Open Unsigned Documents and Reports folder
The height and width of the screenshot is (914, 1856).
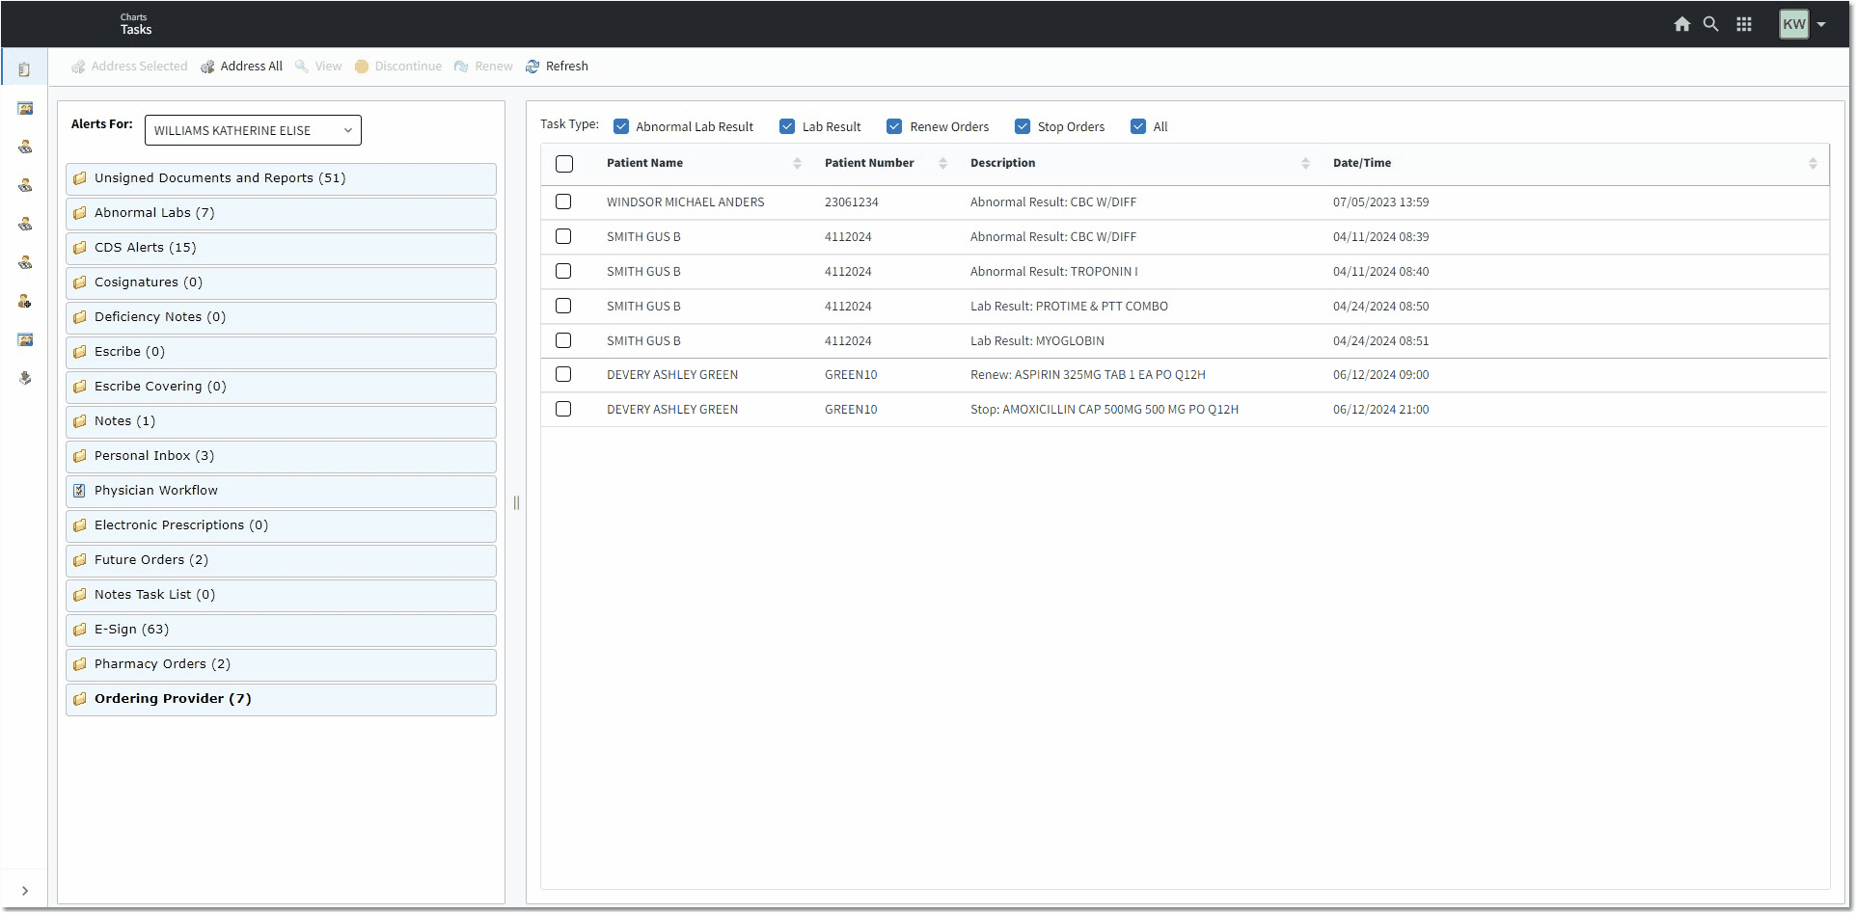point(281,178)
